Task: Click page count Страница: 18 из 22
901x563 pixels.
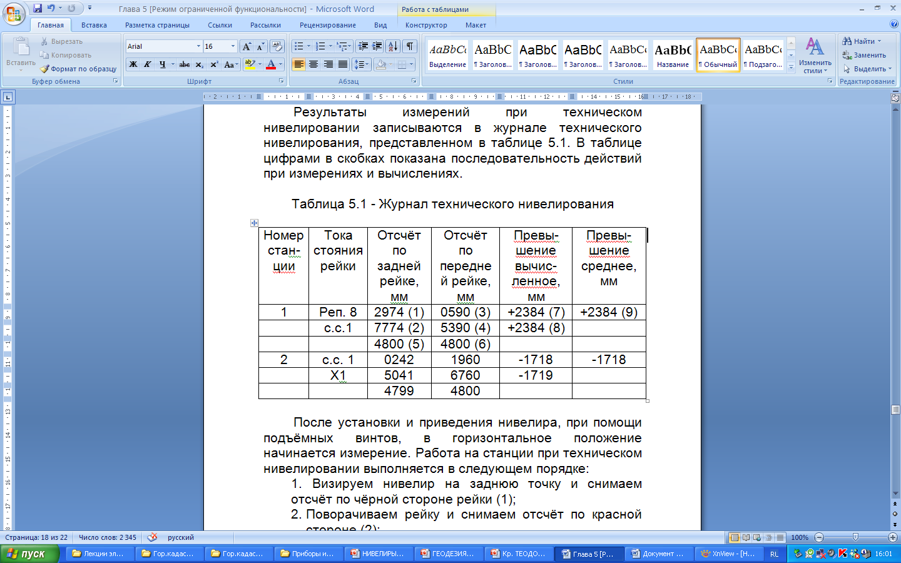Action: (x=36, y=537)
